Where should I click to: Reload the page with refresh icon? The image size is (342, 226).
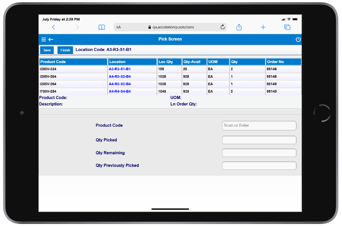(x=222, y=27)
